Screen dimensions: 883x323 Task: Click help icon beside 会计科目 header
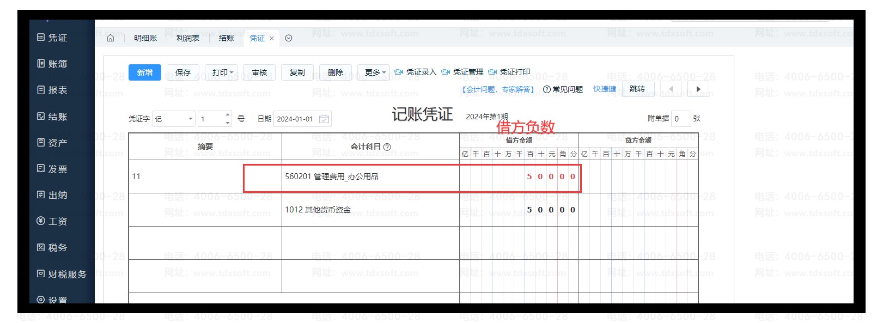click(x=387, y=147)
